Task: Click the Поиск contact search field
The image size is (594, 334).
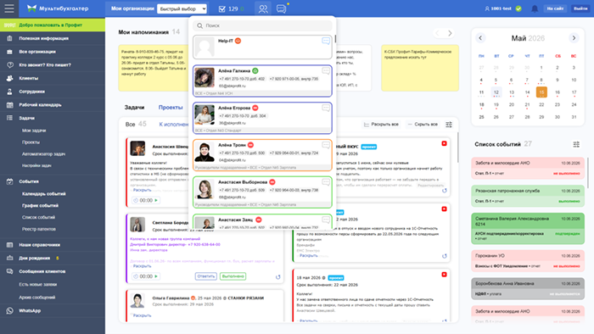Action: (x=262, y=25)
